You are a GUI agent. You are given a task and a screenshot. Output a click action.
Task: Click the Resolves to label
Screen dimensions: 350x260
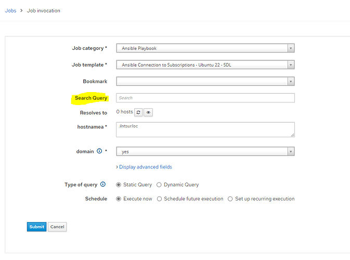[94, 113]
